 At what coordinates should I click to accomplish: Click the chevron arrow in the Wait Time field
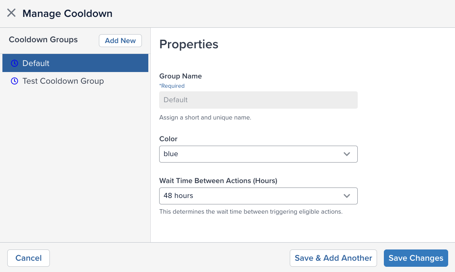pos(347,196)
